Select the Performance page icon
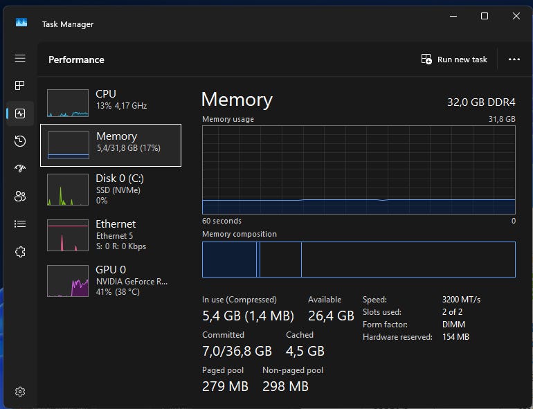This screenshot has height=409, width=533. coord(20,113)
